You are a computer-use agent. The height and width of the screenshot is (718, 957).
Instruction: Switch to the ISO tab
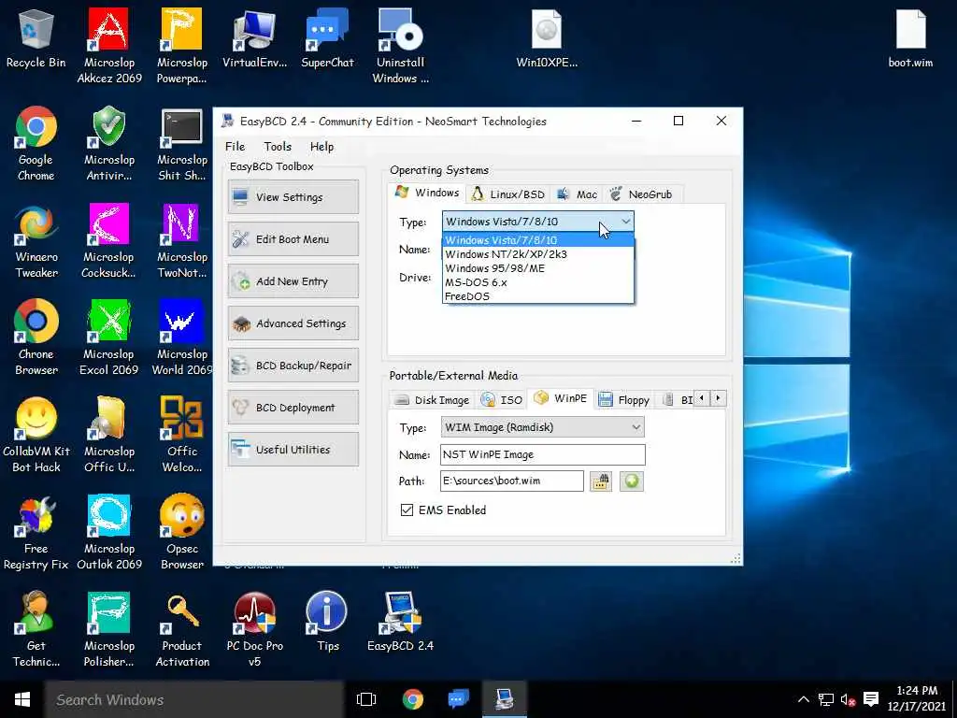click(502, 400)
